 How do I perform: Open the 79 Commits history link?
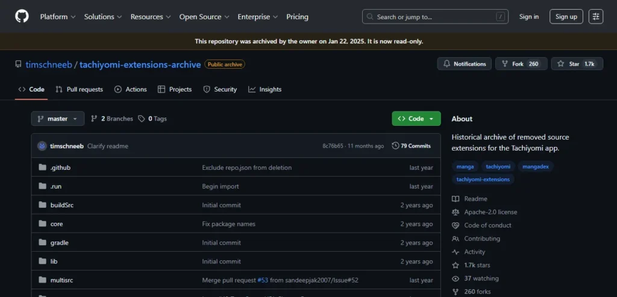click(411, 146)
